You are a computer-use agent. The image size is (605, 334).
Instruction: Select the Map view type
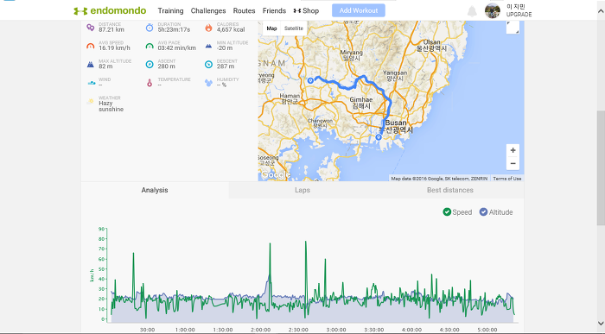coord(271,28)
